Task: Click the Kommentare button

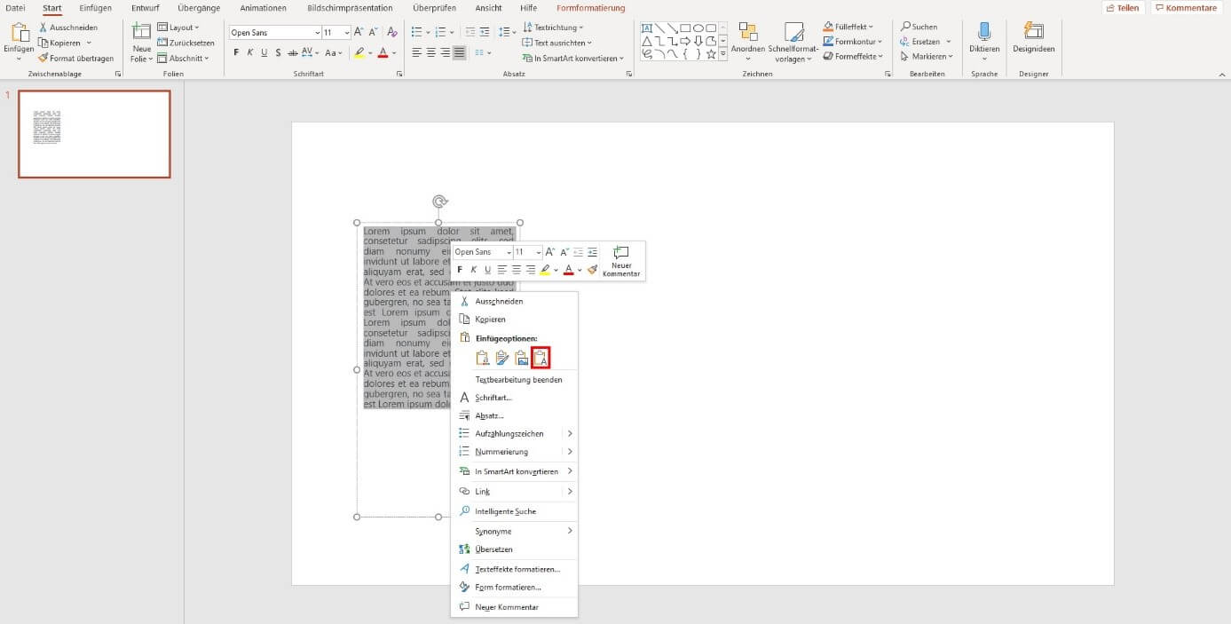Action: click(1187, 8)
